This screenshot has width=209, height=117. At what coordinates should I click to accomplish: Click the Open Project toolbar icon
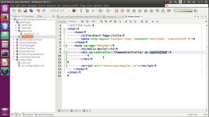coord(25,11)
